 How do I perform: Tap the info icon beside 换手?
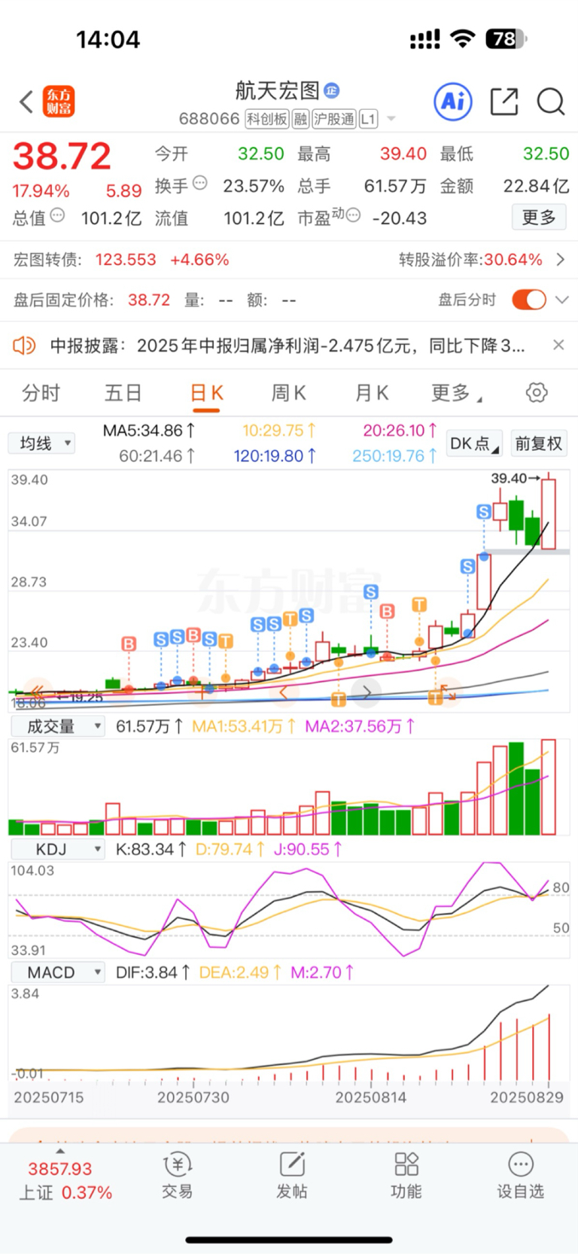click(199, 182)
